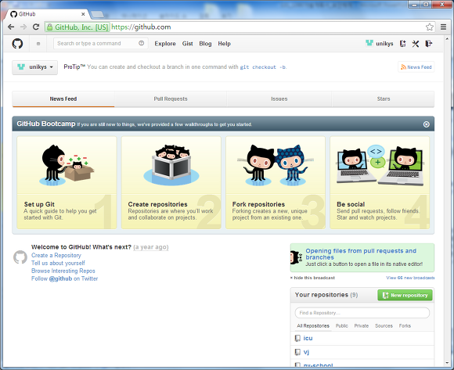
Task: Click the sign out icon
Action: tap(429, 44)
